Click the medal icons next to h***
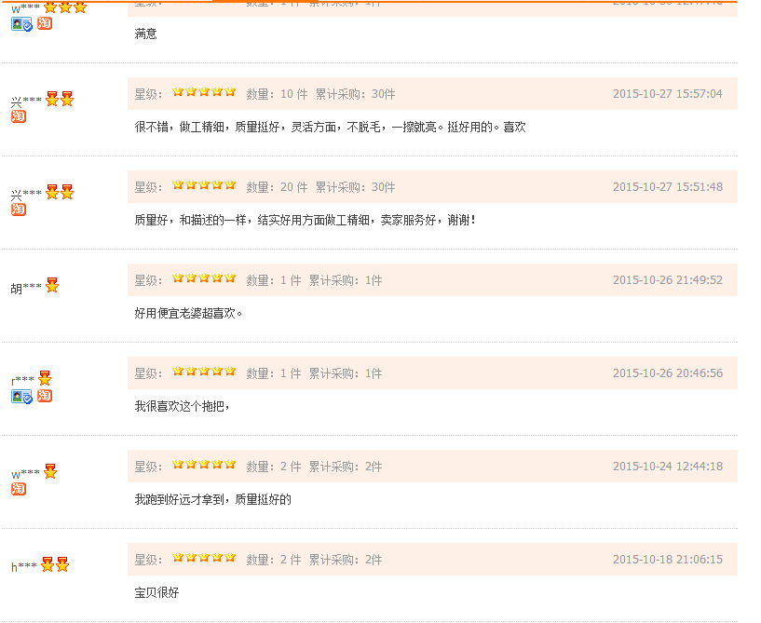 pyautogui.click(x=55, y=564)
